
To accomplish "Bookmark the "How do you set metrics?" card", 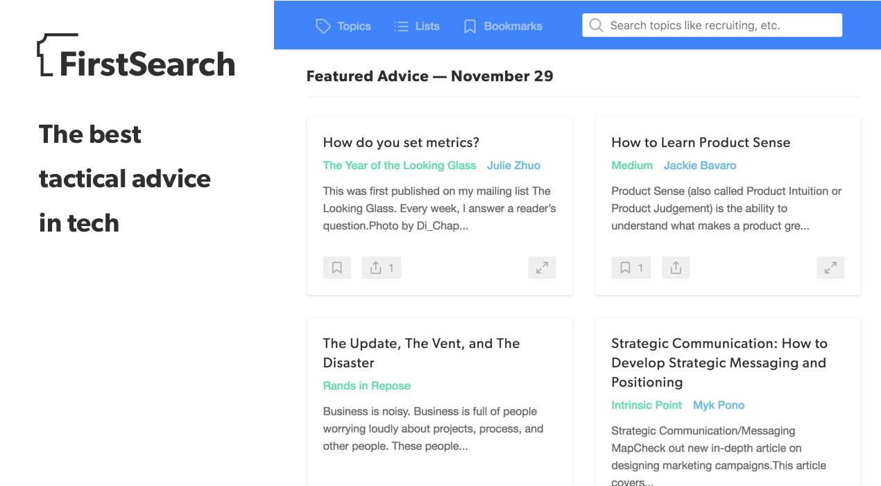I will (x=336, y=268).
